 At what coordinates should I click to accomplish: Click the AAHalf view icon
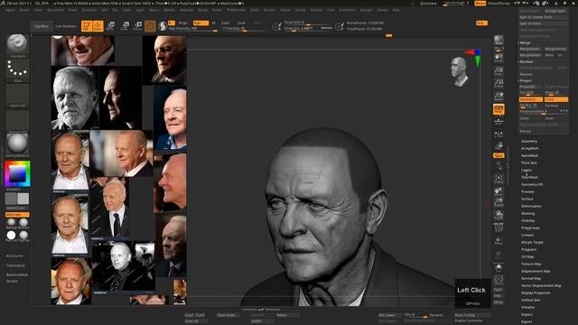click(x=499, y=97)
